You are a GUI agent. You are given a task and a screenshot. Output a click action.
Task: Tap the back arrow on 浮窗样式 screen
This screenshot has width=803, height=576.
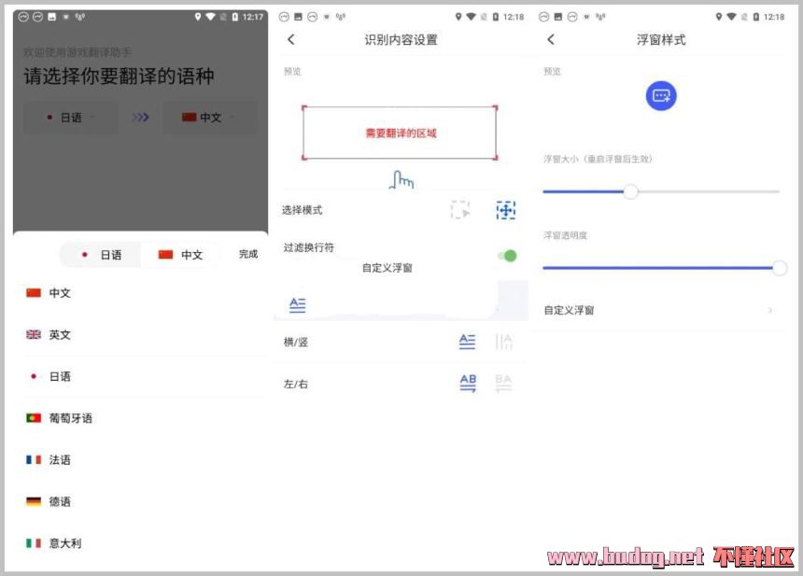click(551, 39)
